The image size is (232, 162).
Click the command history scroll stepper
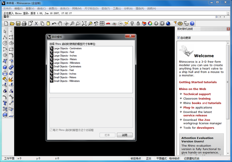point(228,14)
